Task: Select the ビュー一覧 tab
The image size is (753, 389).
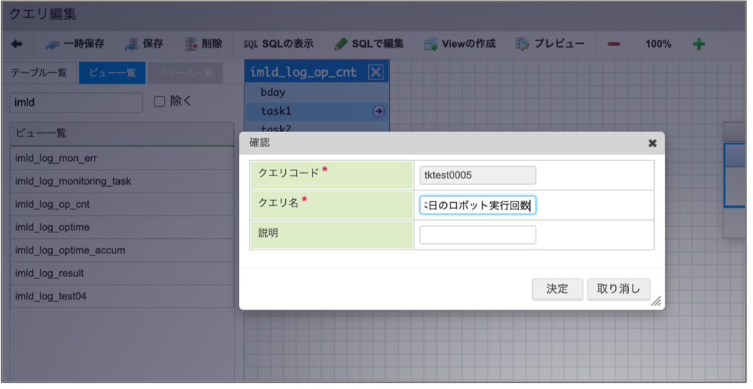Action: 112,73
